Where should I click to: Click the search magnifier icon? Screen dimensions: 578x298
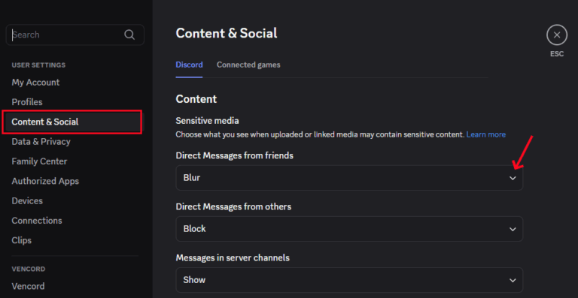[x=129, y=35]
